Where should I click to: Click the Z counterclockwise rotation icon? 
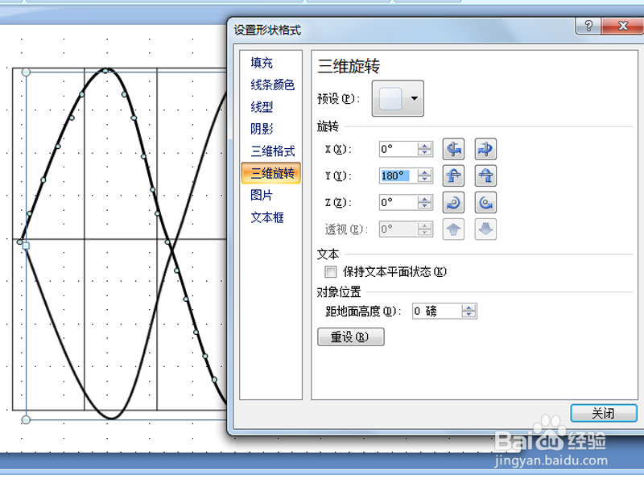(453, 202)
